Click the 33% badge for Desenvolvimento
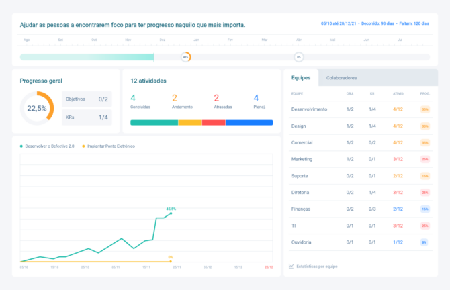 click(x=424, y=109)
